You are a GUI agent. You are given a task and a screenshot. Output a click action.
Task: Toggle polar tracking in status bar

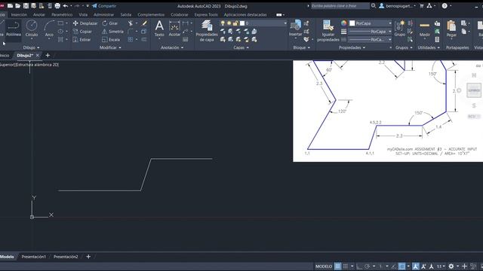tap(368, 266)
